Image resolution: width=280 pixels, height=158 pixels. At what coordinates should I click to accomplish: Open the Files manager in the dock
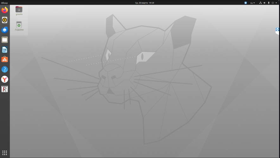pyautogui.click(x=5, y=40)
